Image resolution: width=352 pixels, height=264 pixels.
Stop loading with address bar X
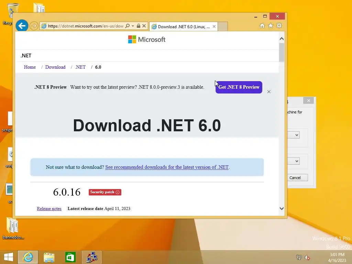144,26
